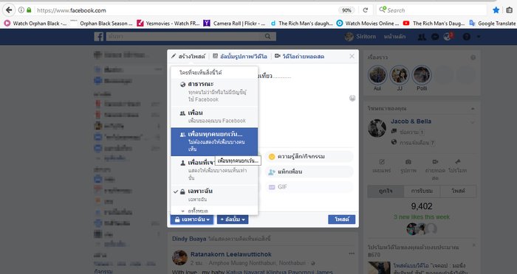This screenshot has width=517, height=274.
Task: Open the help question mark icon
Action: pos(467,37)
